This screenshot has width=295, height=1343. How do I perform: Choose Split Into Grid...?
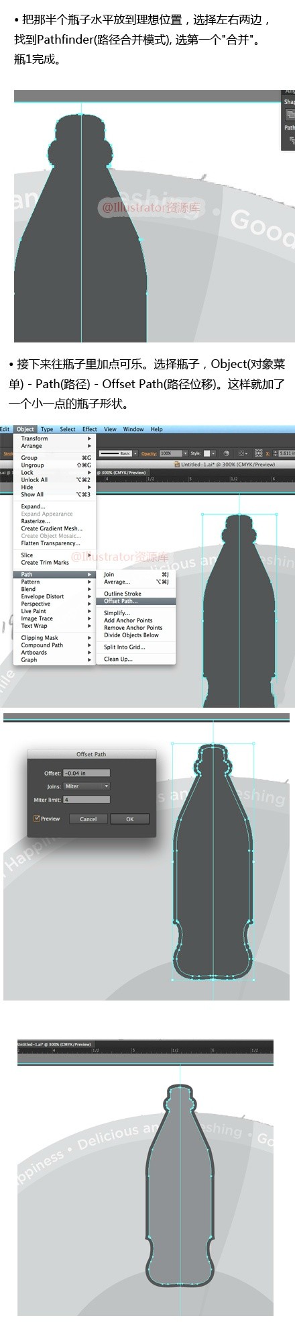click(x=137, y=647)
